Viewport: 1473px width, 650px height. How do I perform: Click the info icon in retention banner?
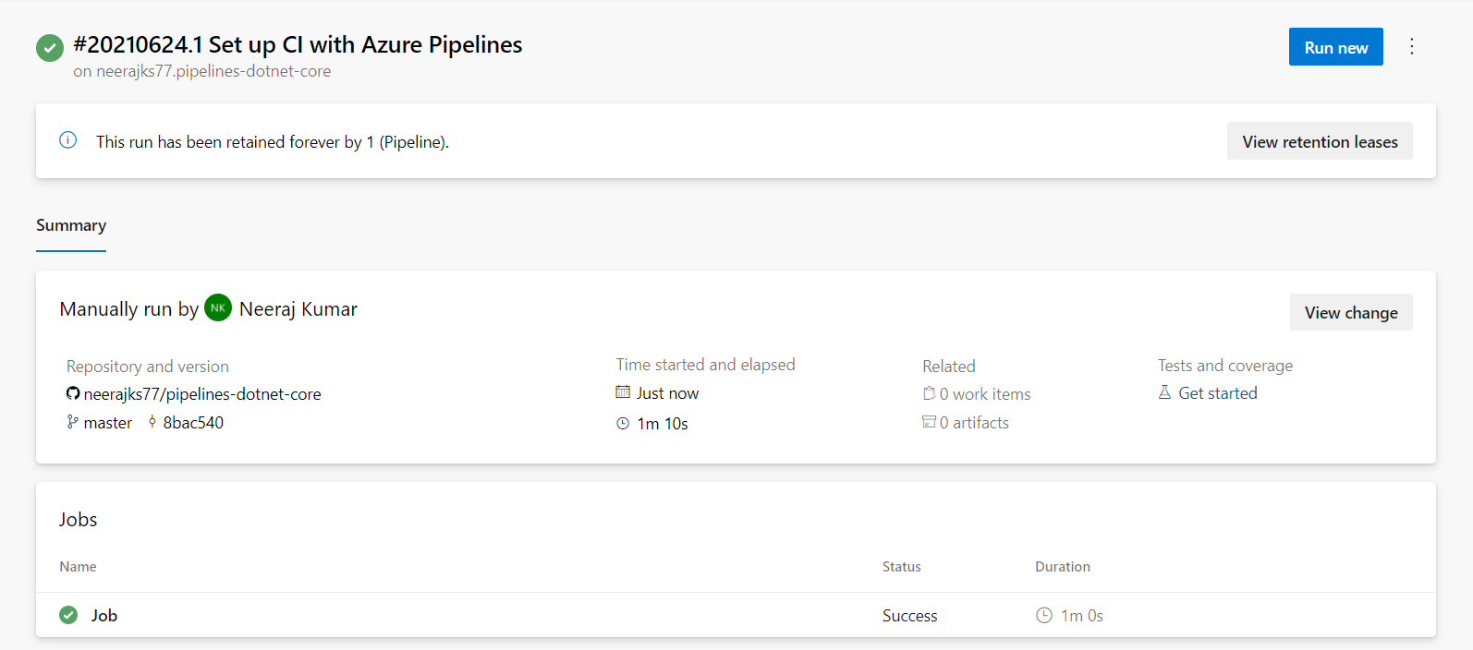(68, 140)
